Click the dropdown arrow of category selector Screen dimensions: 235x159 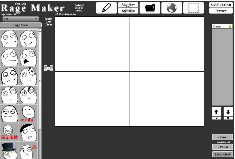click(x=36, y=19)
